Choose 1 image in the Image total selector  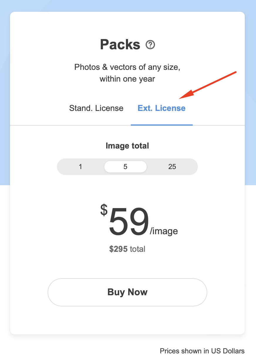pyautogui.click(x=80, y=166)
